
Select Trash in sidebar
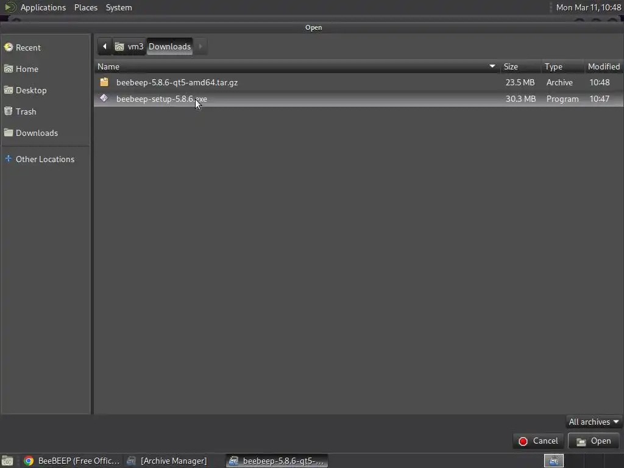45,112
